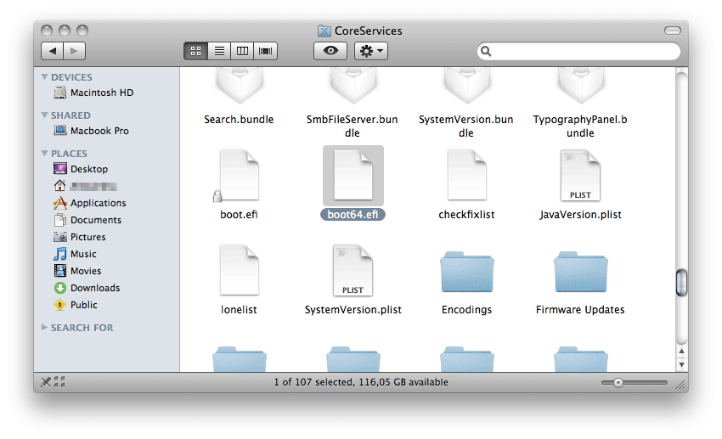Viewport: 722px width, 439px height.
Task: Select the Search.bundle icon
Action: point(239,86)
